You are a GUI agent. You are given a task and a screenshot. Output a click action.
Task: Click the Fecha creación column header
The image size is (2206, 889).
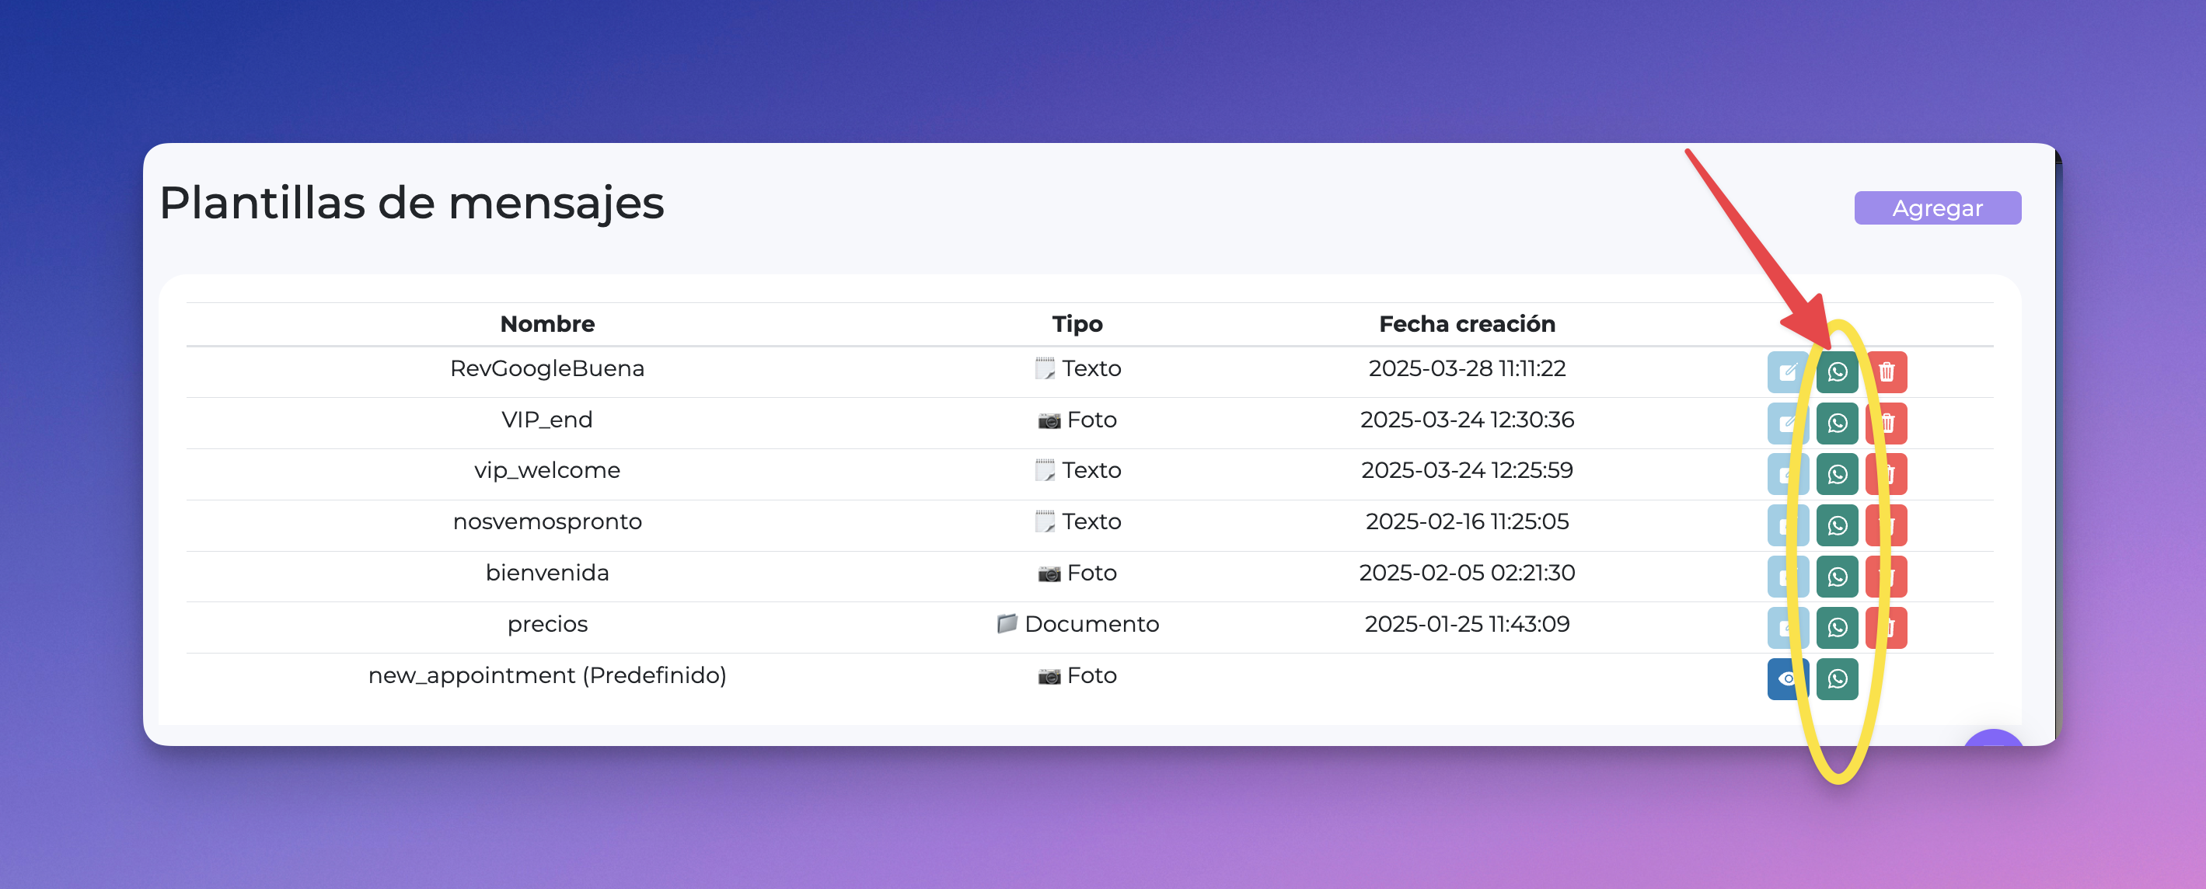click(1467, 324)
